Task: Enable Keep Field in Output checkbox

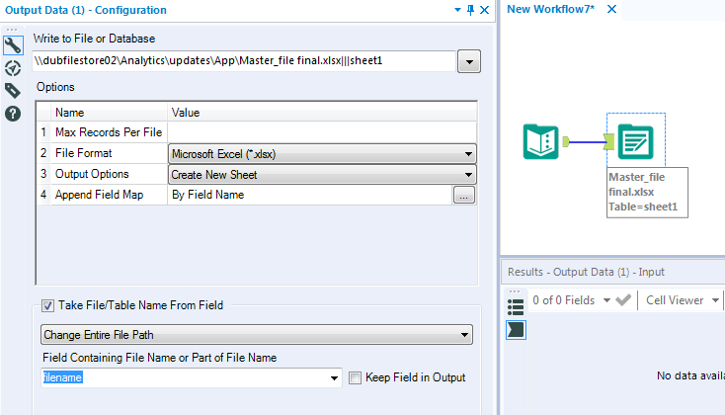Action: [x=356, y=378]
